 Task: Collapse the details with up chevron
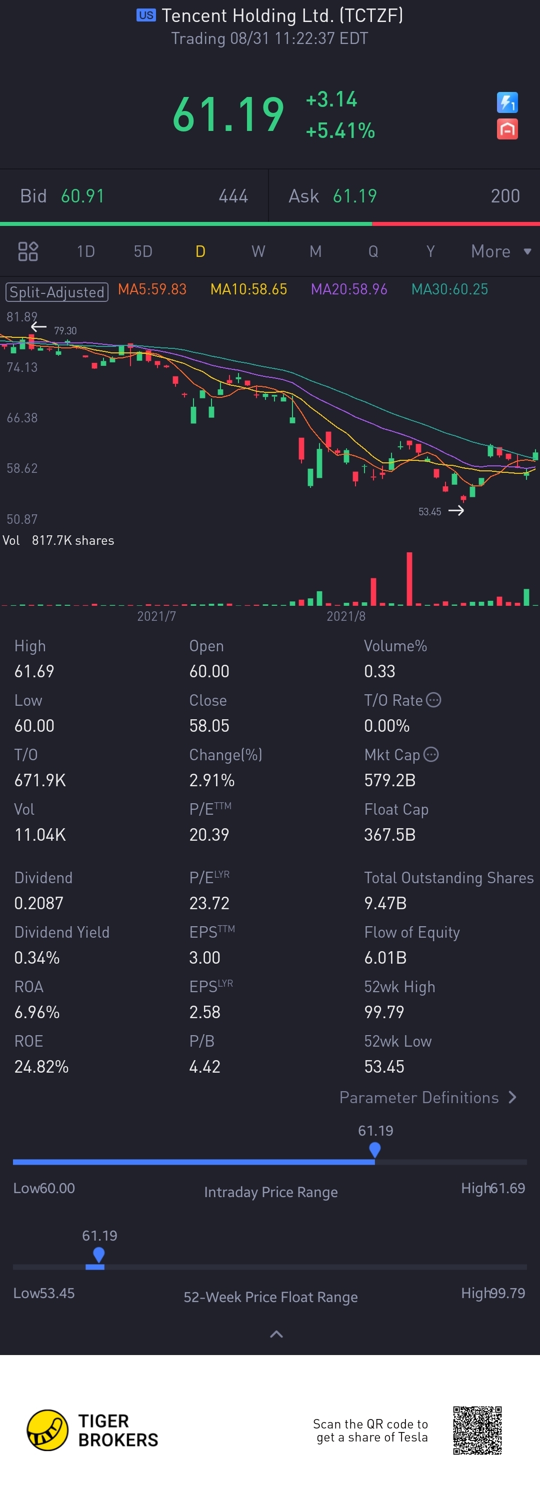[276, 1334]
